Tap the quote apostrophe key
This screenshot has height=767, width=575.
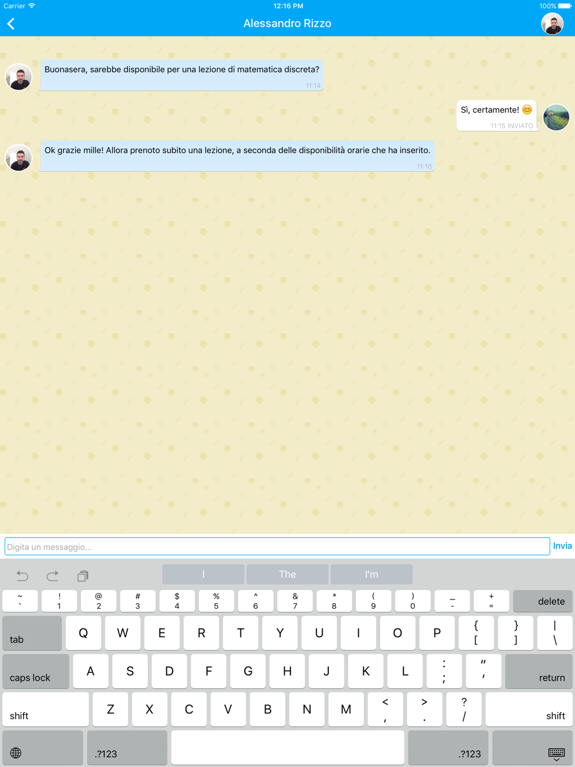point(484,671)
